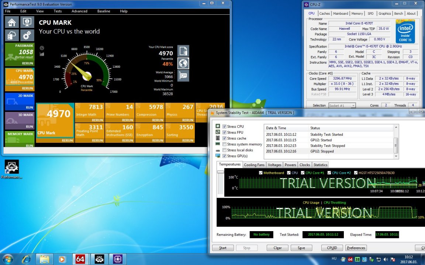Open AIDA64 from the Windows taskbar
Screen dimensions: 425x265
pyautogui.click(x=80, y=259)
